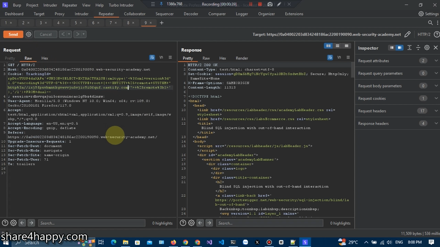The height and width of the screenshot is (247, 440).
Task: Click the Response panel help question icon
Action: (x=183, y=223)
